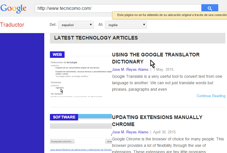Click the Latest Technology Articles heading
This screenshot has width=227, height=153.
click(96, 38)
